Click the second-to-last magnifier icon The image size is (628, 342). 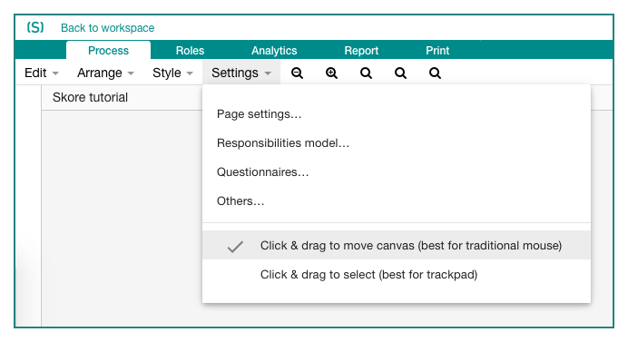tap(400, 73)
